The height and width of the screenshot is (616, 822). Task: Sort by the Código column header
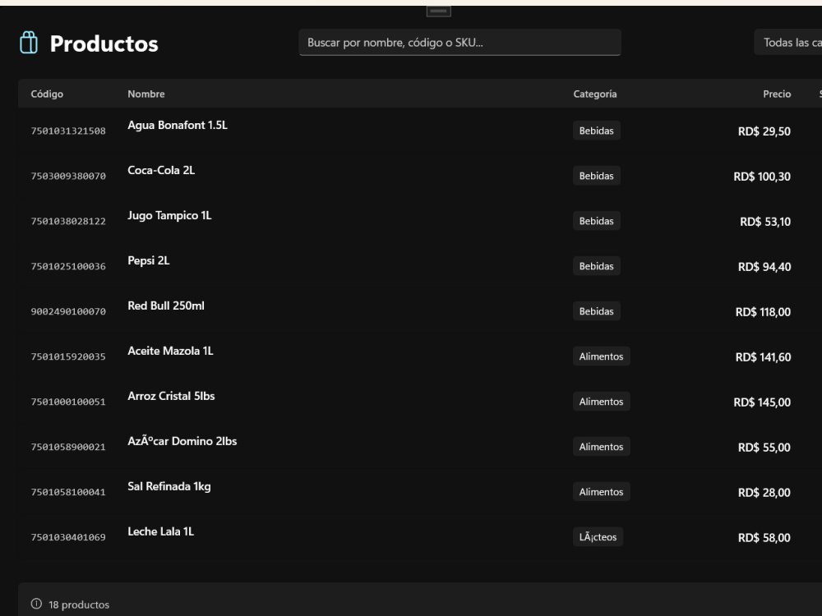tap(47, 94)
